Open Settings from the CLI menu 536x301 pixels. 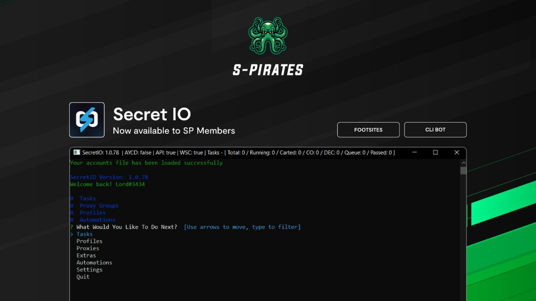tap(89, 269)
